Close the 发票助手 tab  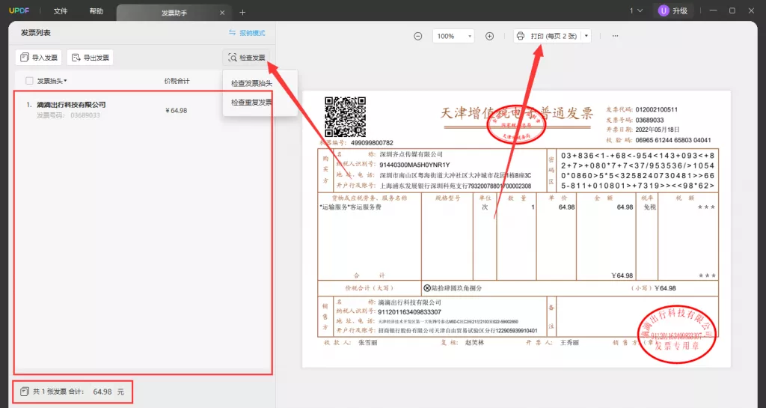[x=222, y=13]
